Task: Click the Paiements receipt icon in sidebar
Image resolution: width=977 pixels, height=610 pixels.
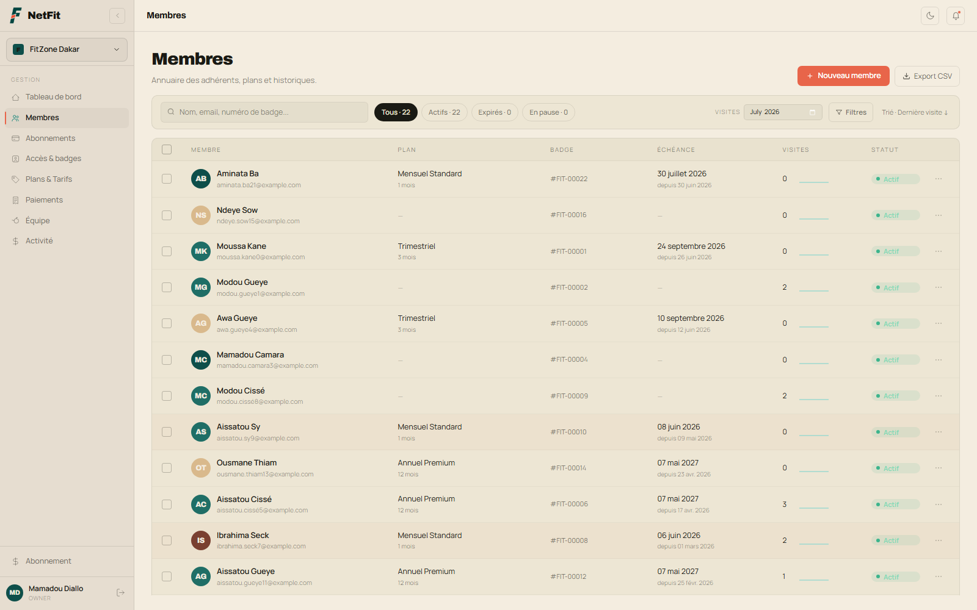Action: pyautogui.click(x=16, y=200)
